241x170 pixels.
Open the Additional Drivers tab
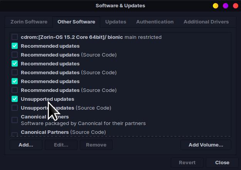[x=206, y=22]
